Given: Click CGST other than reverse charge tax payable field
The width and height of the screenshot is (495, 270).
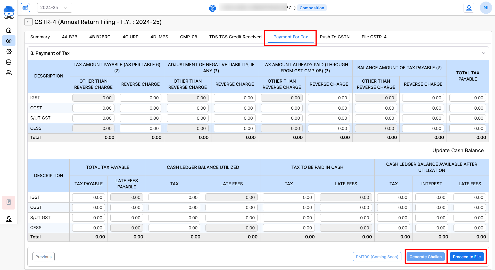Looking at the screenshot, I should tap(93, 108).
